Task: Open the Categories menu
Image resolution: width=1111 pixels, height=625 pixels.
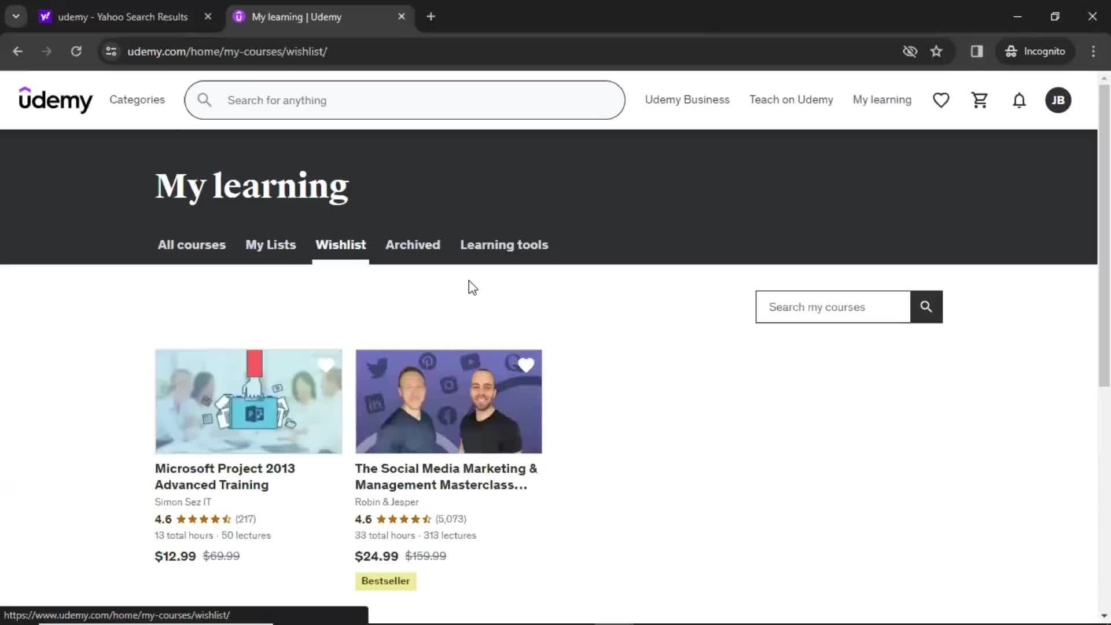Action: (x=137, y=100)
